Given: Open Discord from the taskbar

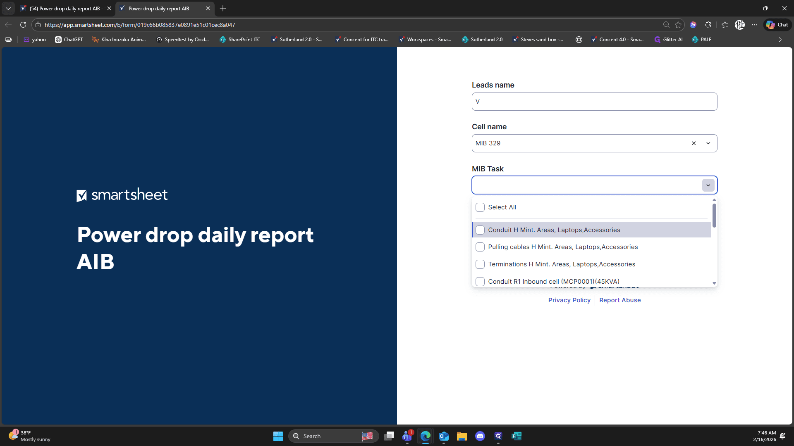Looking at the screenshot, I should click(480, 436).
